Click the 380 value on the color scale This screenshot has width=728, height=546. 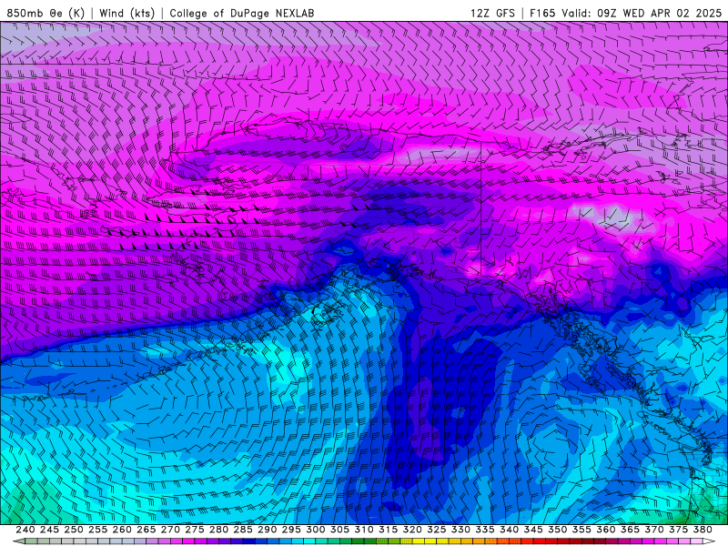point(703,530)
